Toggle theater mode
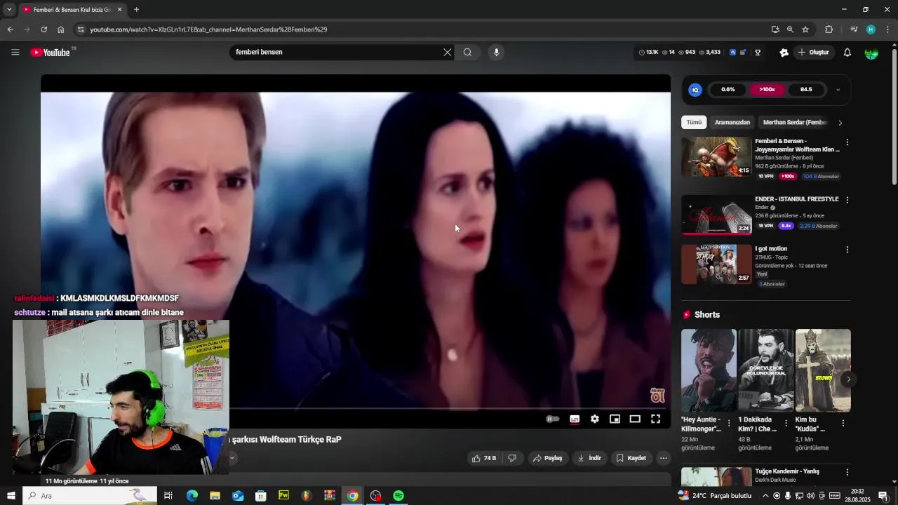 (635, 419)
